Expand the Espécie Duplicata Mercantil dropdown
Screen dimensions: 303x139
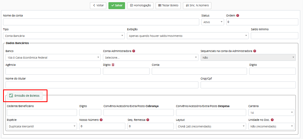point(42,126)
